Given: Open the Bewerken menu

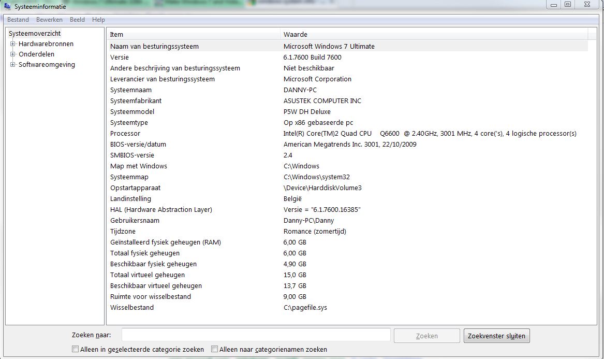Looking at the screenshot, I should (x=49, y=20).
